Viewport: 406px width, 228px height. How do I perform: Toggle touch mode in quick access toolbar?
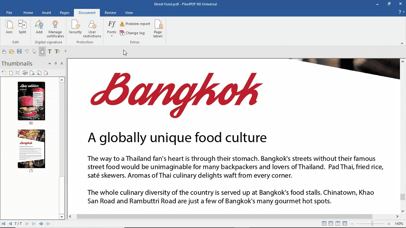(x=4, y=51)
